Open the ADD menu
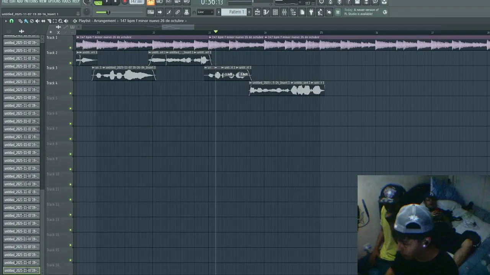The image size is (490, 275). coord(20,2)
